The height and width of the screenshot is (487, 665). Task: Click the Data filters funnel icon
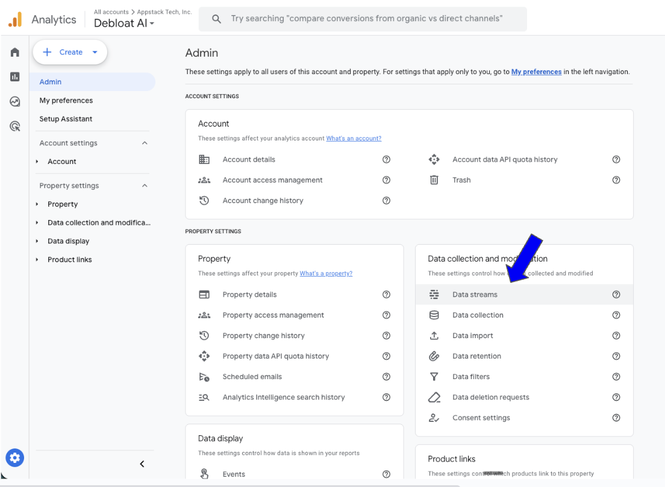click(x=434, y=377)
